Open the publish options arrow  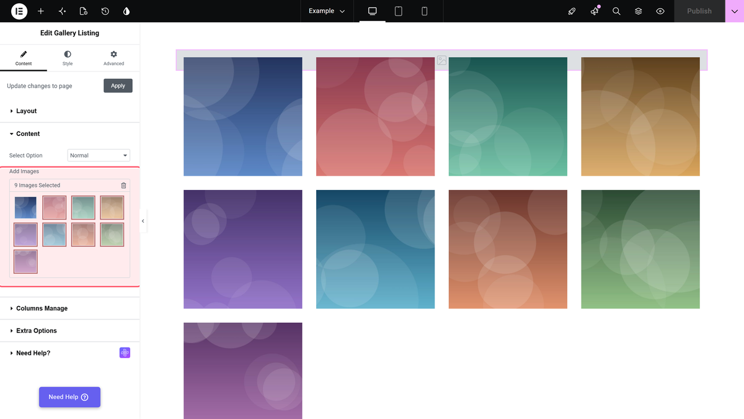pyautogui.click(x=735, y=11)
